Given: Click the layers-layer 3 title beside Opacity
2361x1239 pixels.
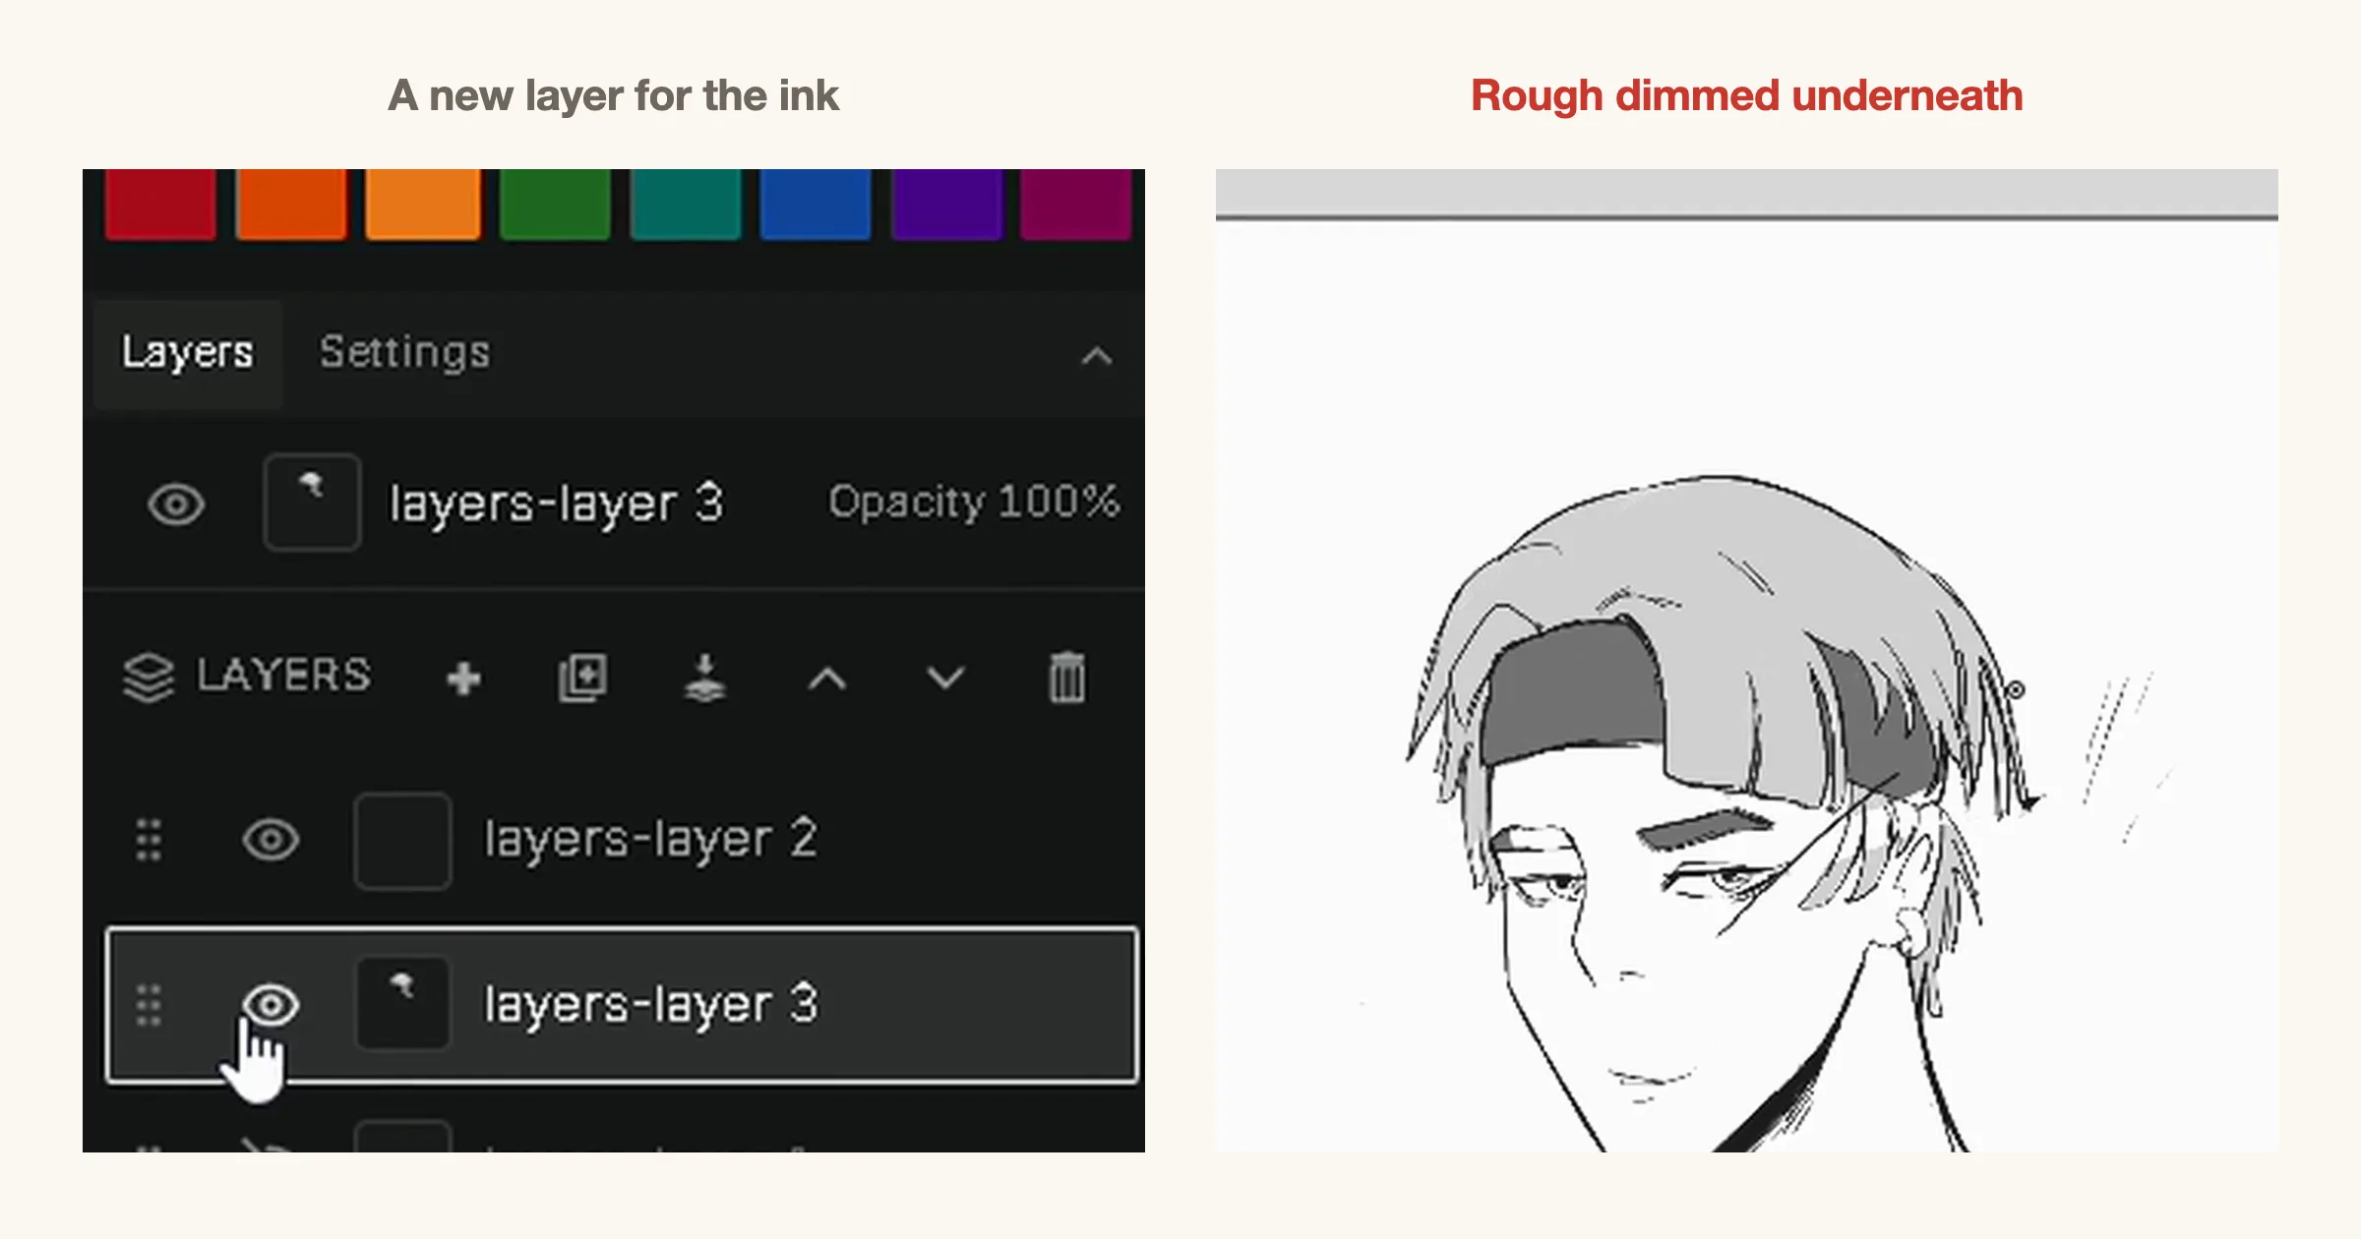Looking at the screenshot, I should 556,504.
